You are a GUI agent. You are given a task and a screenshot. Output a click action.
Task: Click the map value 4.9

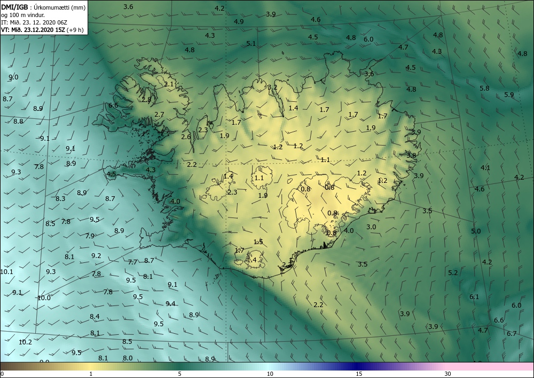239,21
